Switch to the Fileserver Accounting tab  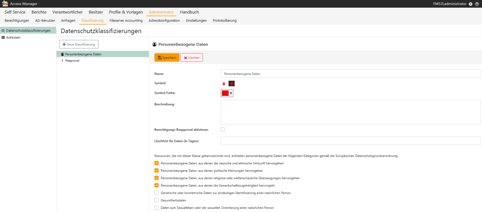click(x=126, y=21)
